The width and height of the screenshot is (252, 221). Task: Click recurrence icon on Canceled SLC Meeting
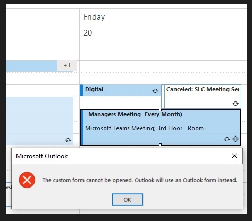(236, 104)
